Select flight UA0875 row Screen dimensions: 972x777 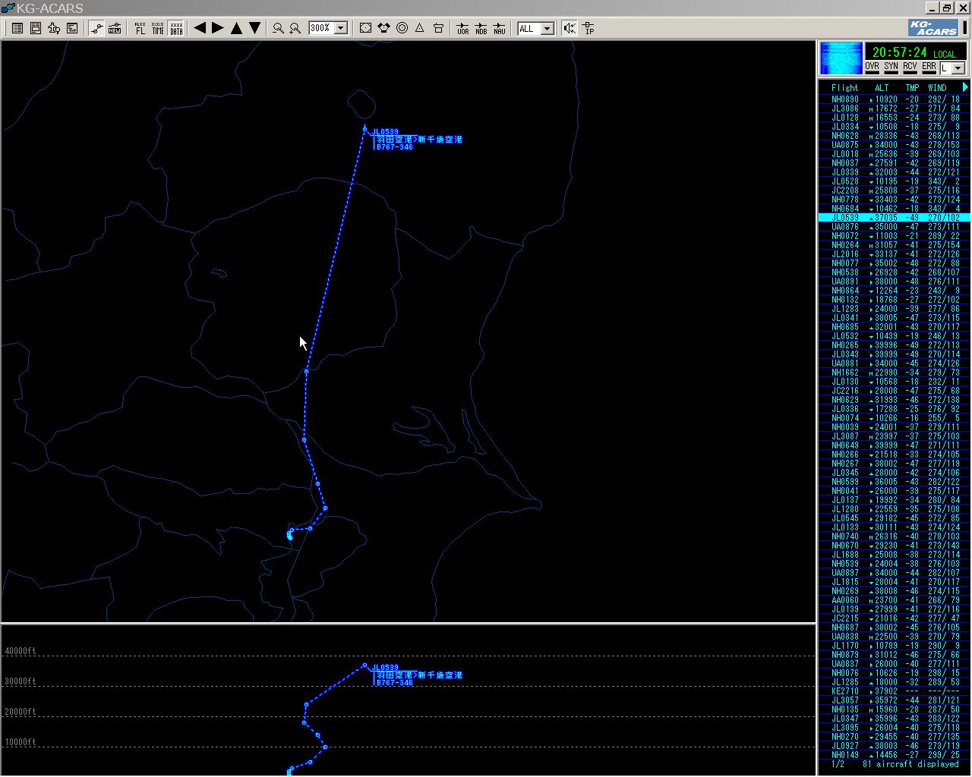click(x=894, y=145)
